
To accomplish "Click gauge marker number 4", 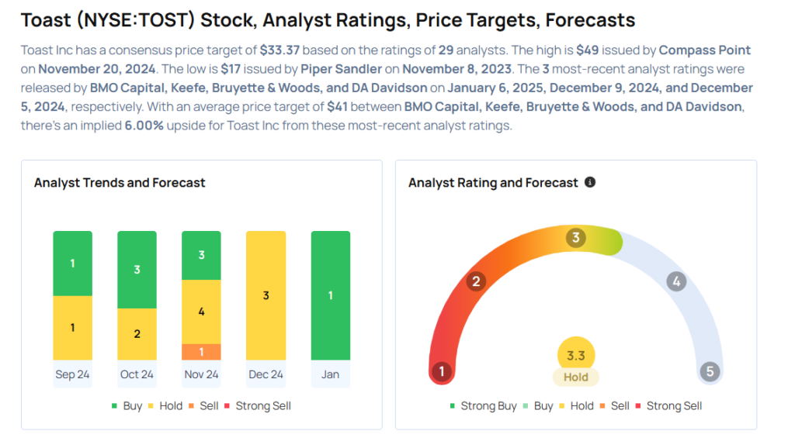I will (x=676, y=281).
